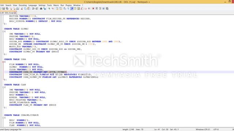Screen dimensions: 234x131
Task: Toggle Show All Characters
Action: [68, 9]
